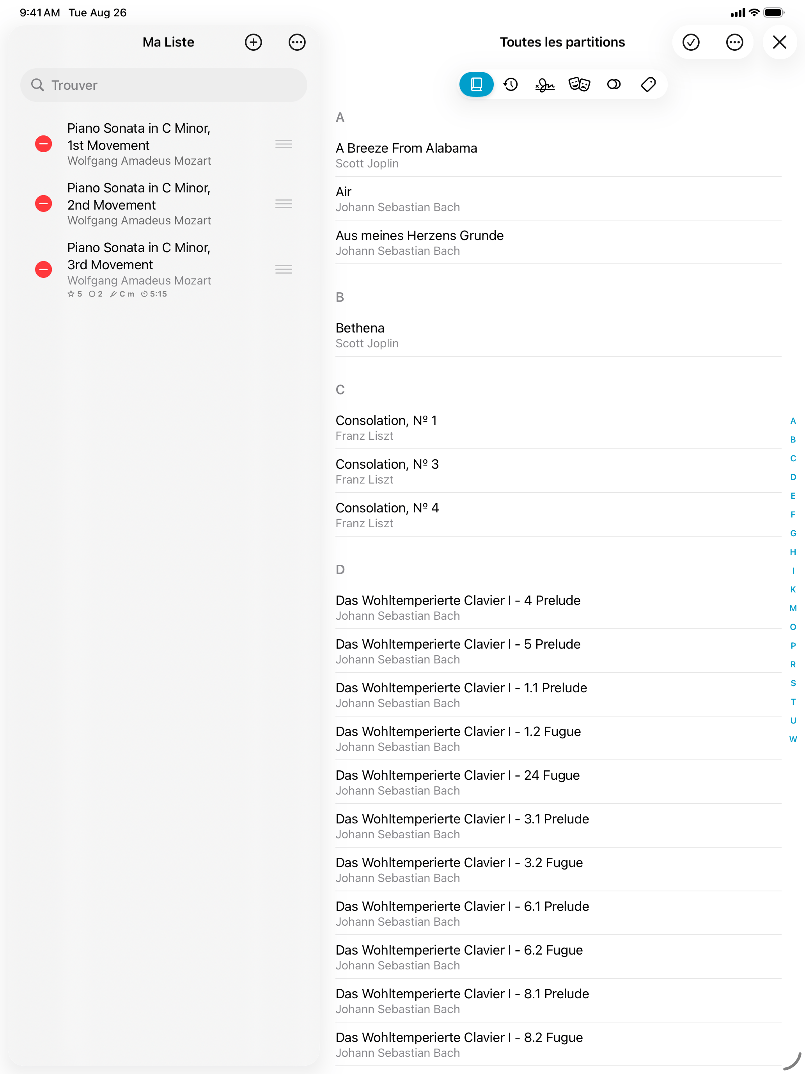Tap the reorder handle for 3rd Movement

284,269
